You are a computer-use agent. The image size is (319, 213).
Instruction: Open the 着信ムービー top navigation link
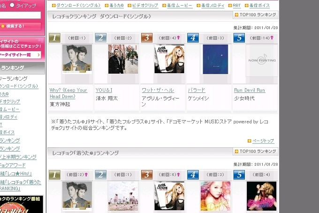tap(179, 6)
